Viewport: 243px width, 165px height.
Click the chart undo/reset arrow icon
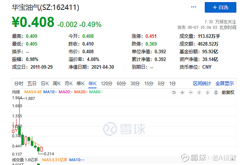pos(174,92)
